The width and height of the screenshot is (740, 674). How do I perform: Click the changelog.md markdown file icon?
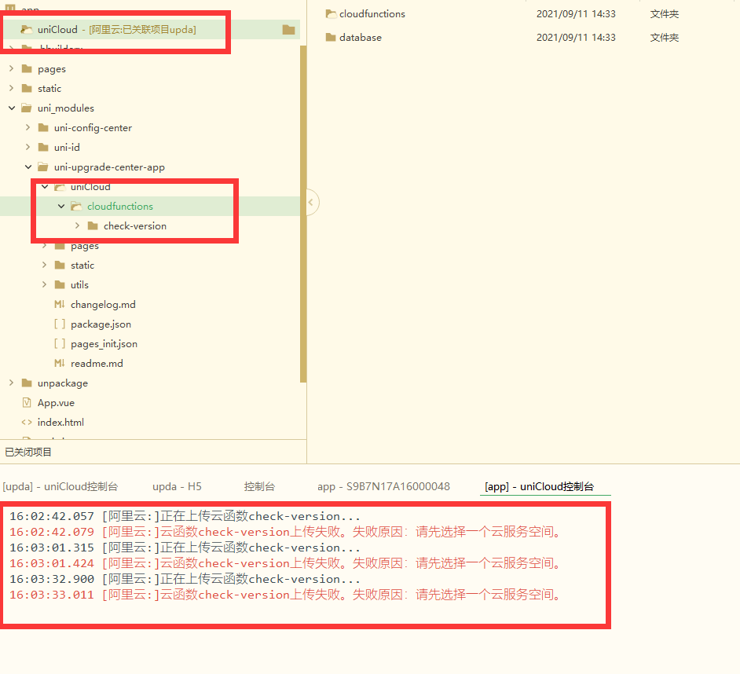[x=60, y=305]
